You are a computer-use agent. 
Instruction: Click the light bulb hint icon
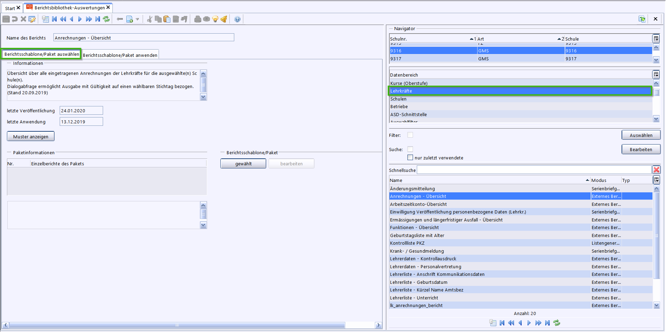point(215,19)
